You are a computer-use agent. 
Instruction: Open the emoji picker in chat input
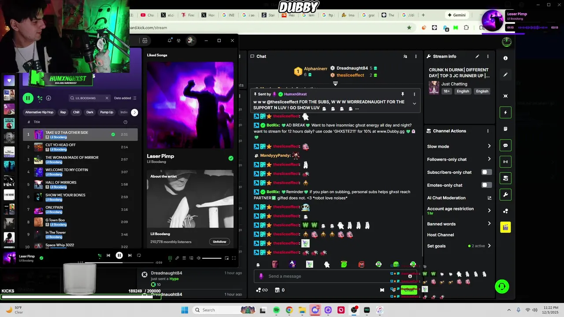[x=410, y=276]
